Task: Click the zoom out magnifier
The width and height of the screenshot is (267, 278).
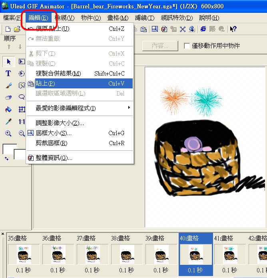Action: click(x=22, y=133)
